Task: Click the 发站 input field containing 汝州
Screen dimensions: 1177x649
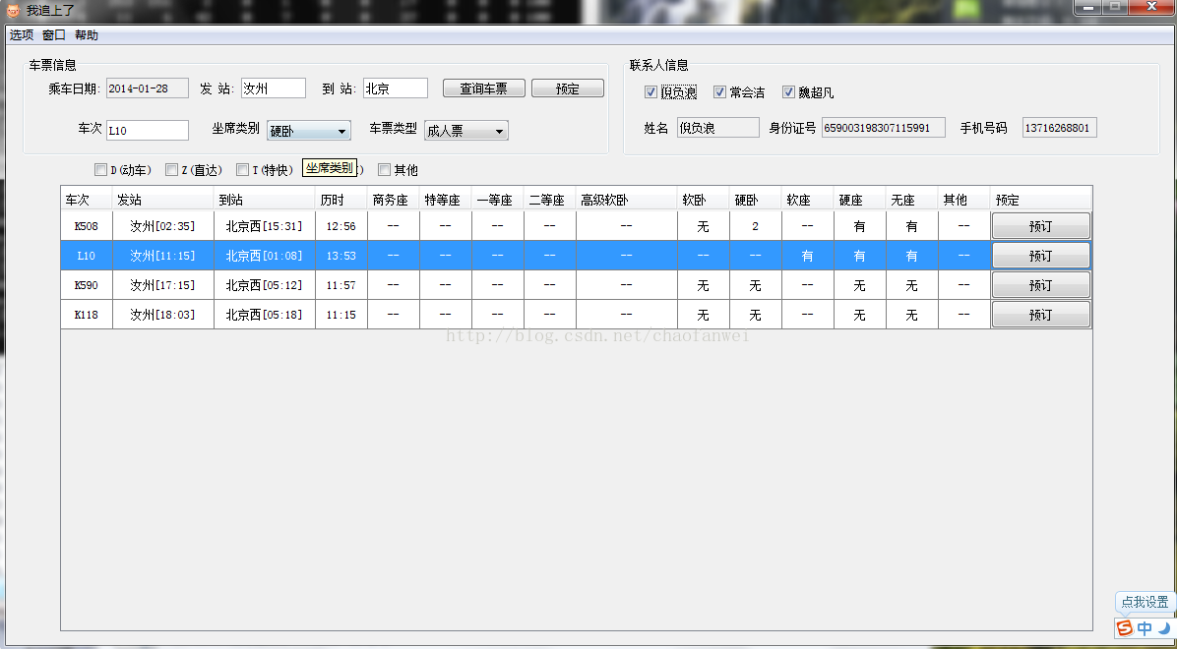Action: [274, 88]
